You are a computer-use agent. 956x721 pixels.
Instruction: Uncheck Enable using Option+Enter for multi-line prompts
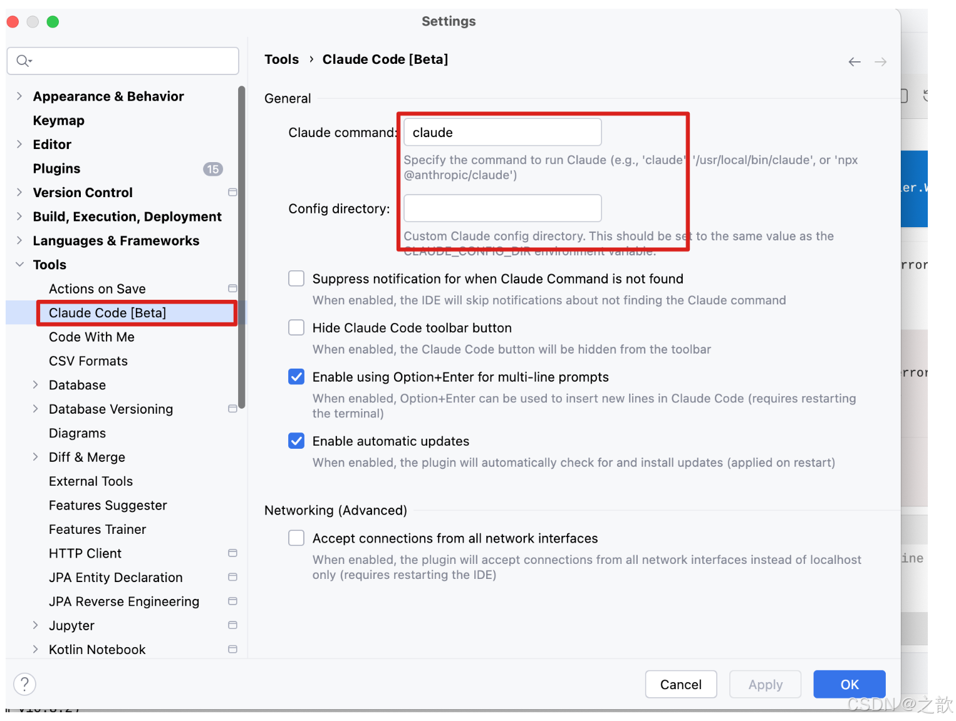[296, 376]
